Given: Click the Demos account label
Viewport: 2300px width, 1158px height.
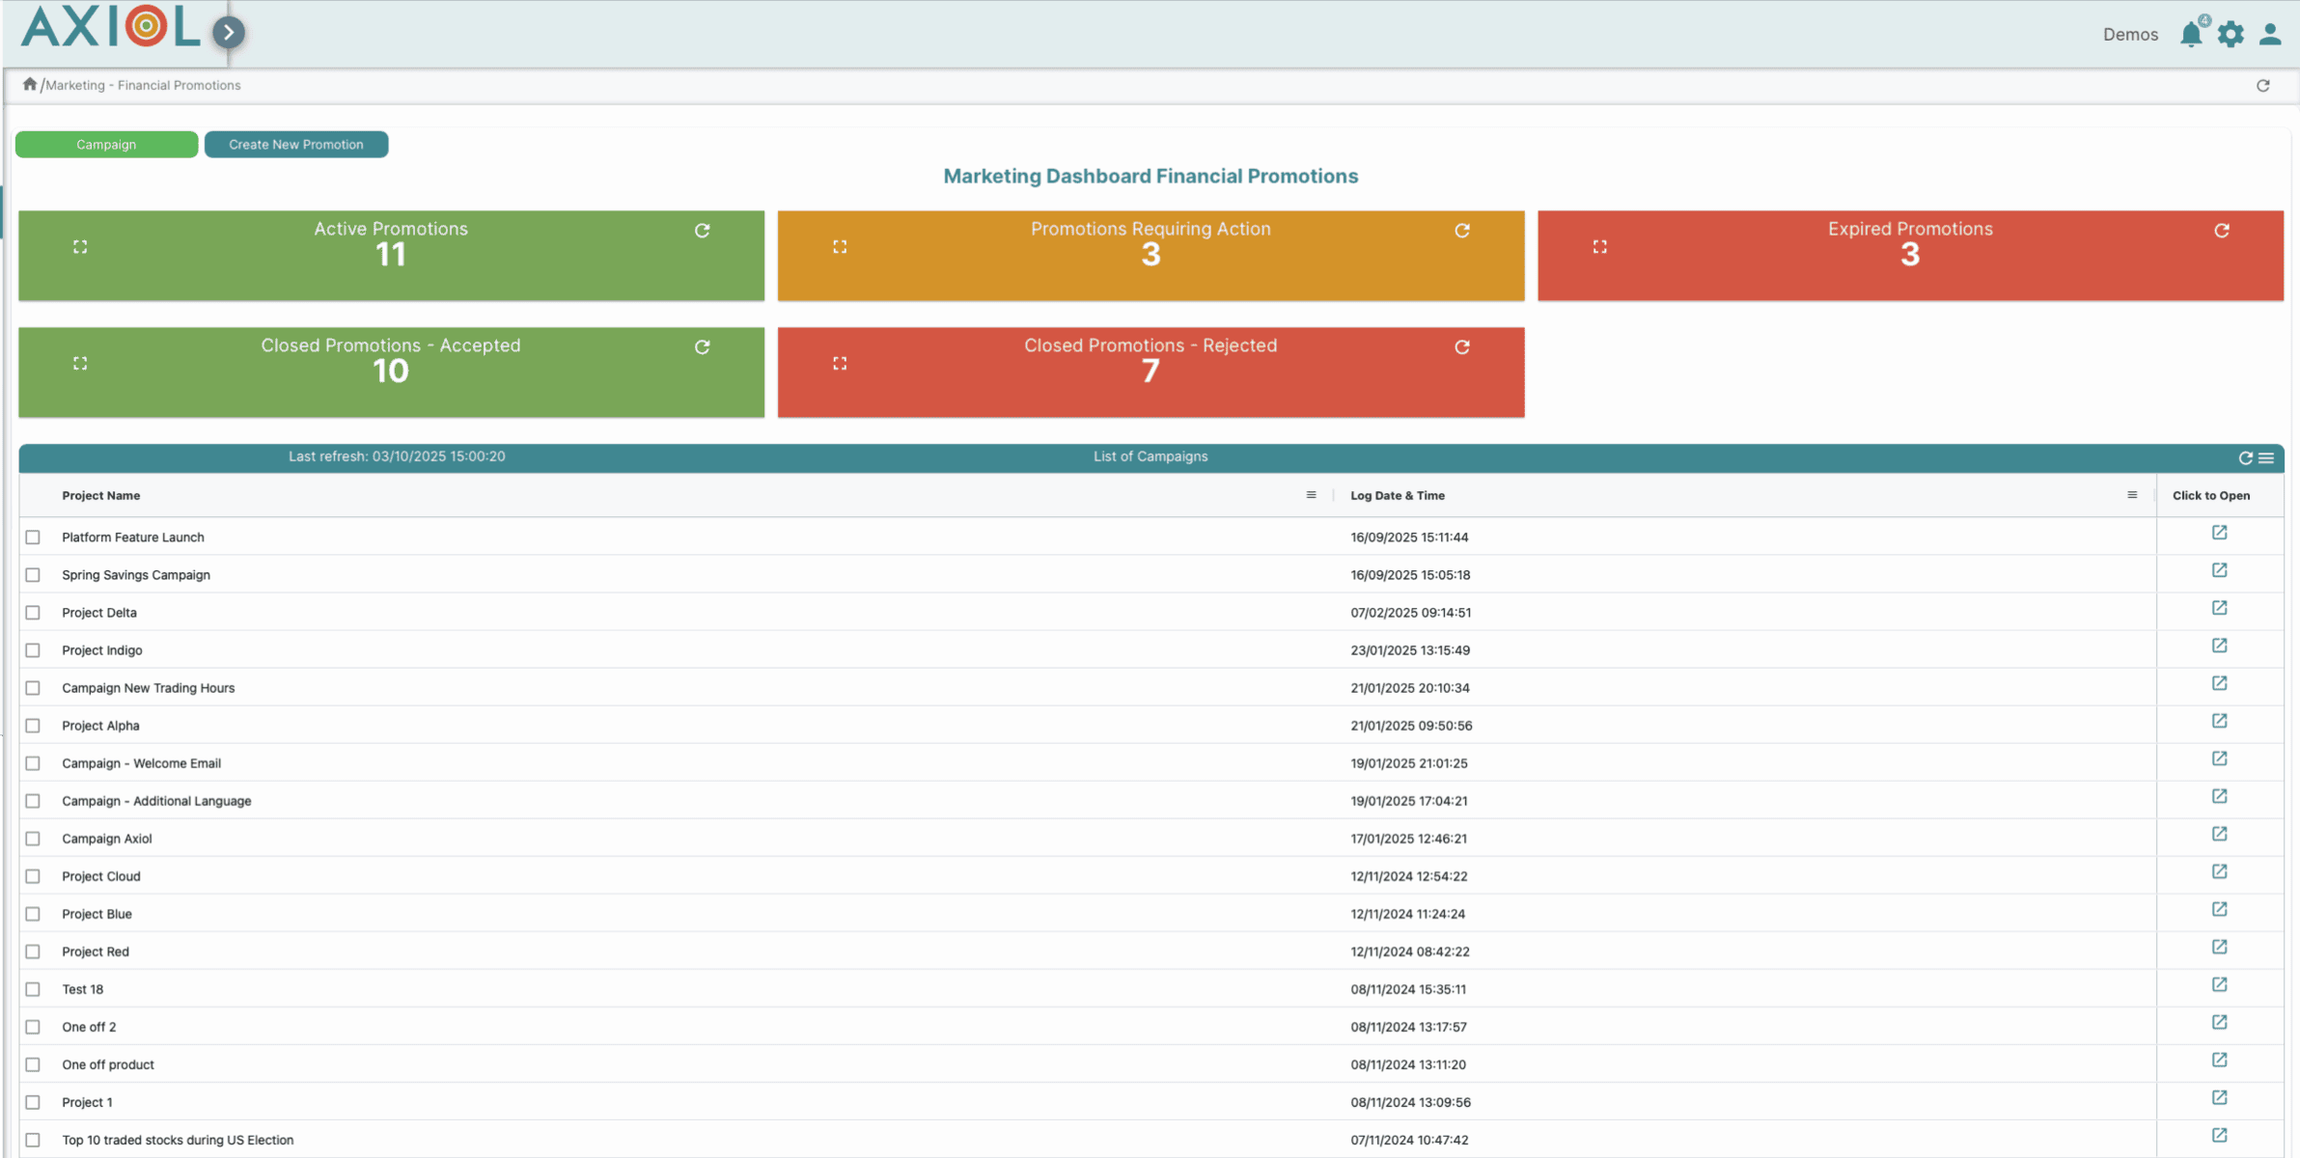Looking at the screenshot, I should (2130, 35).
